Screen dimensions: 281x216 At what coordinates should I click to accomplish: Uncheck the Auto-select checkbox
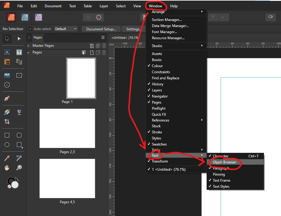(x=31, y=29)
